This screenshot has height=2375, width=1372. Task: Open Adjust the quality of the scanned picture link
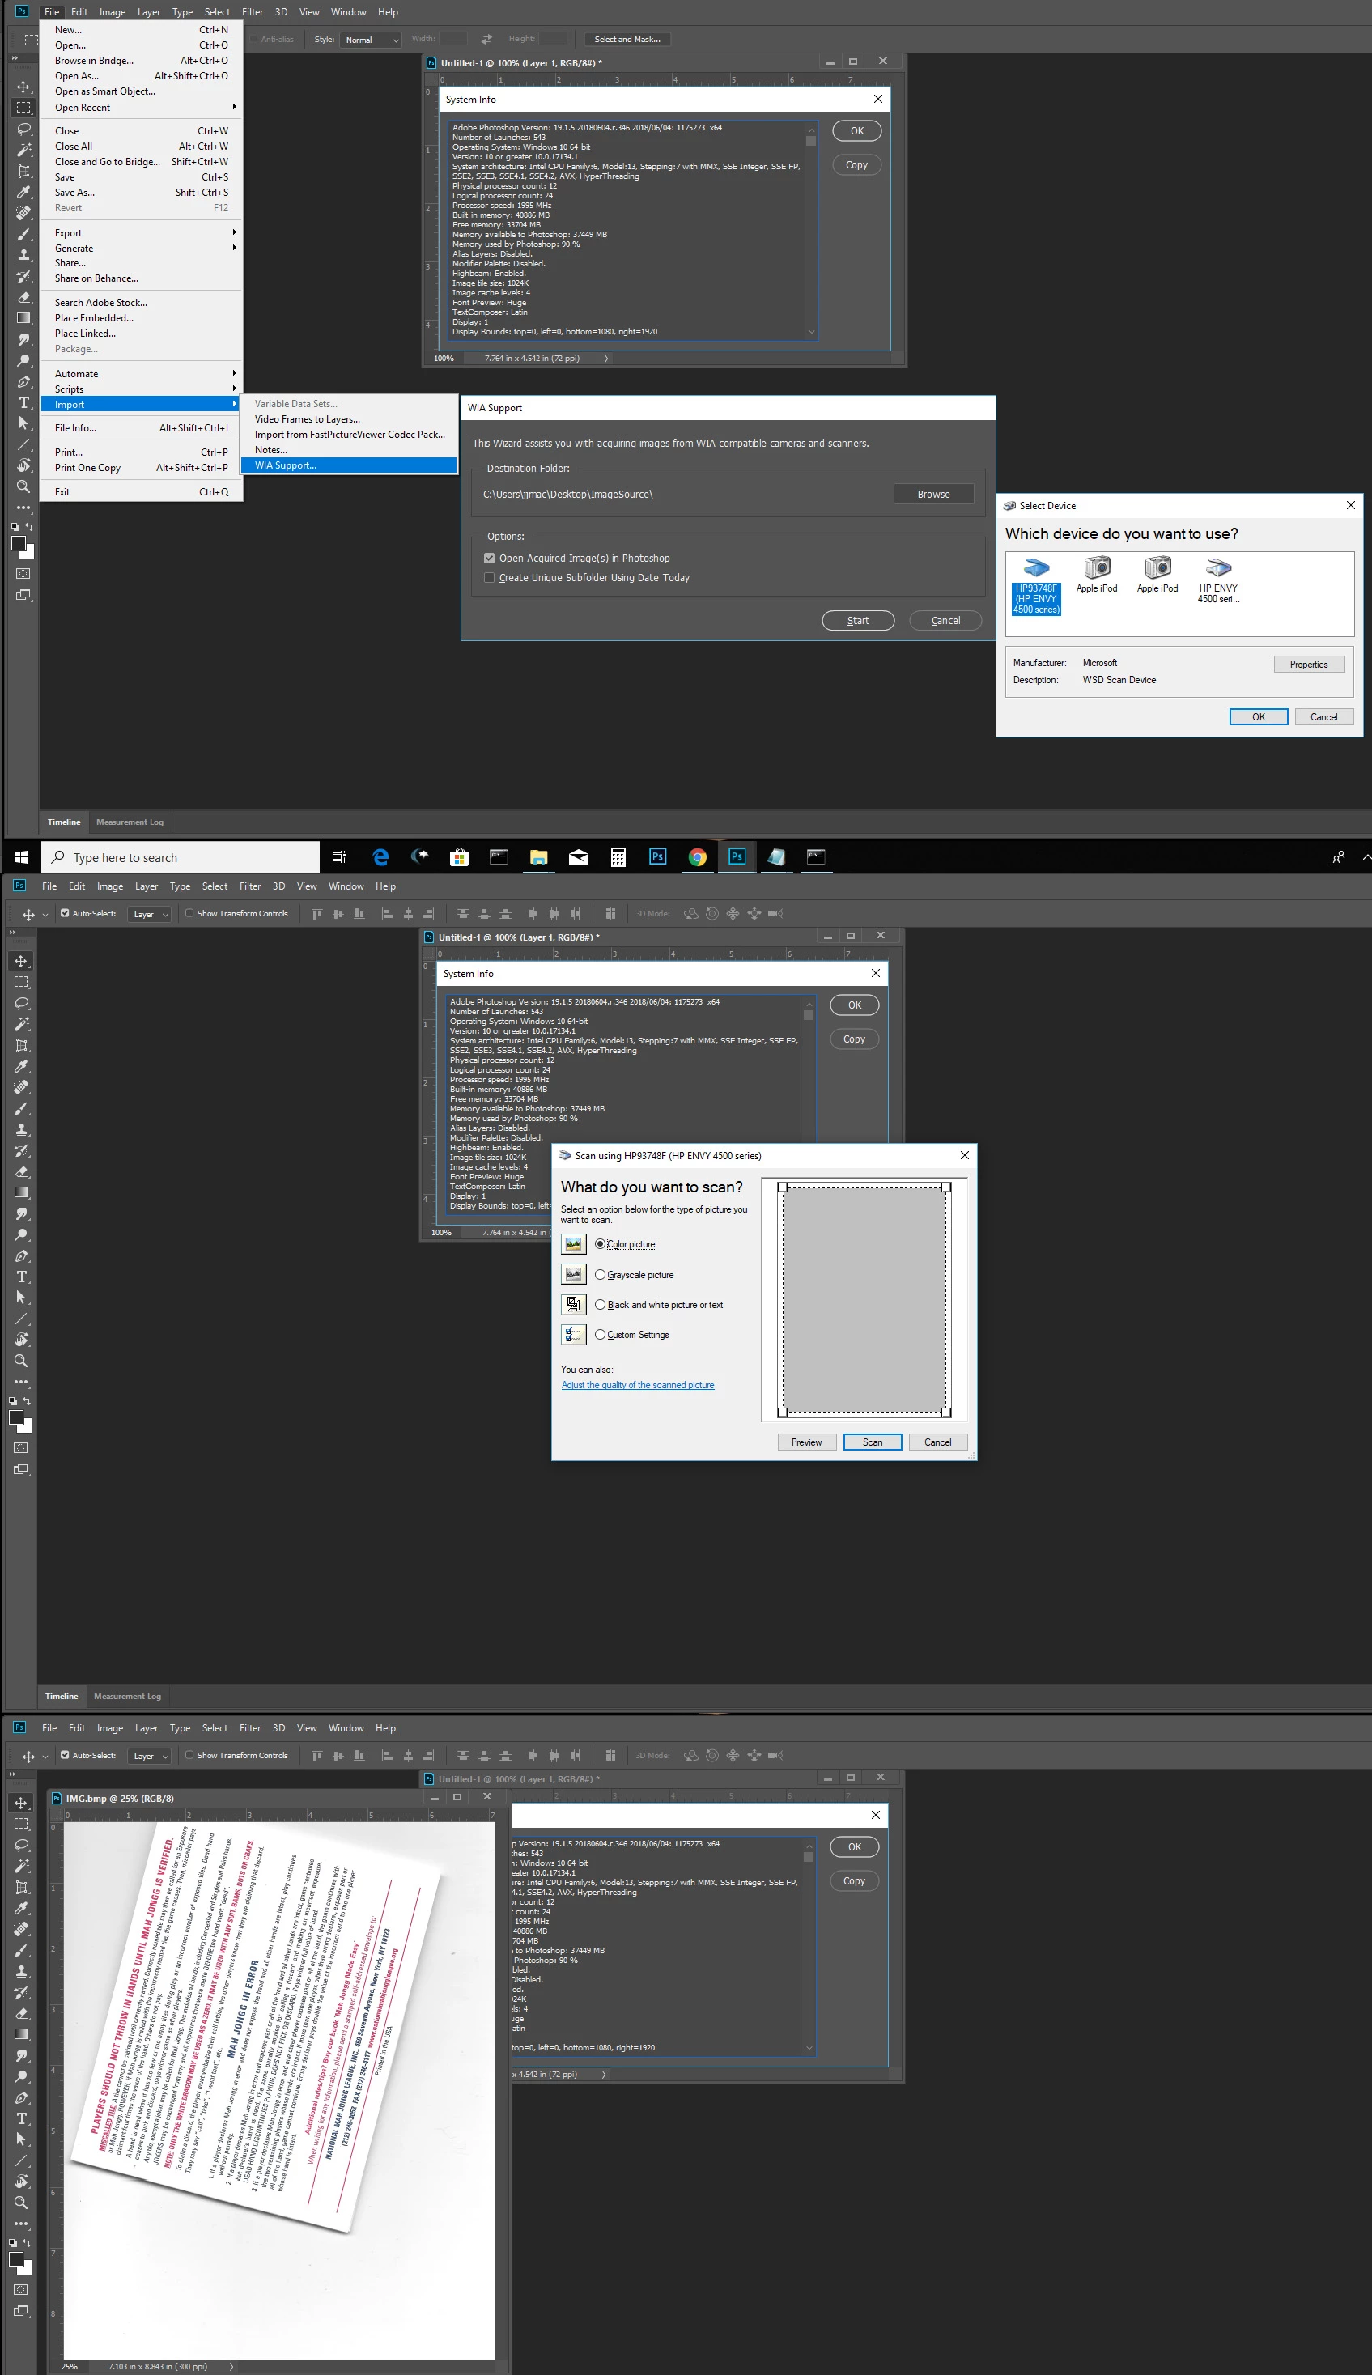[x=638, y=1385]
